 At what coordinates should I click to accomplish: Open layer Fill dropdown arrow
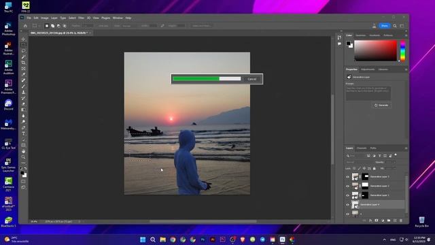pyautogui.click(x=394, y=168)
